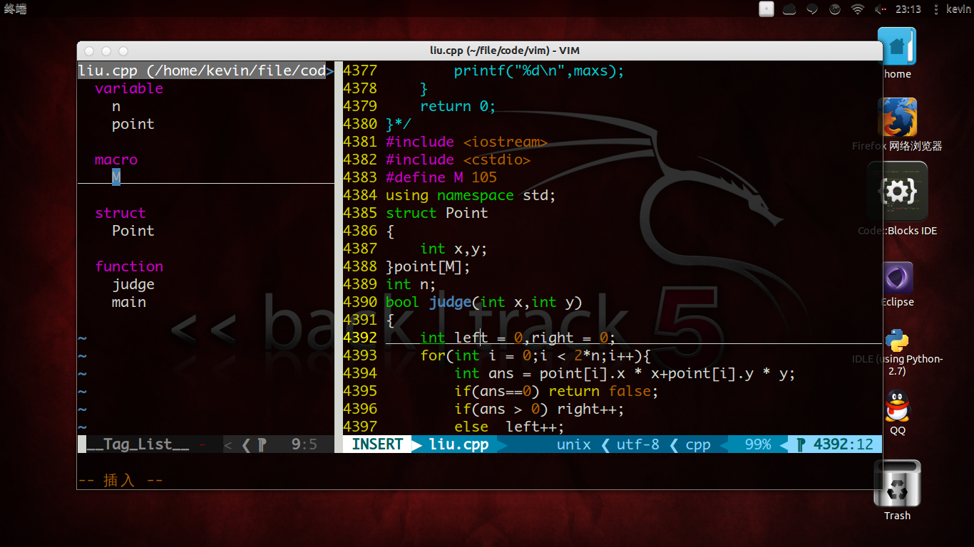Viewport: 974px width, 547px height.
Task: Click the 'return 0;' code line
Action: point(458,106)
